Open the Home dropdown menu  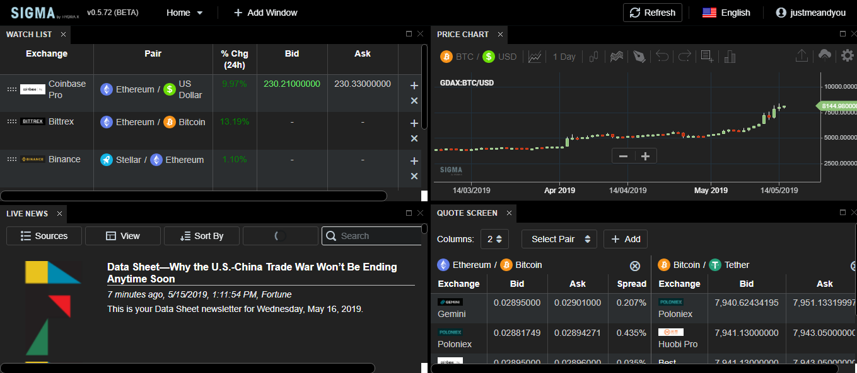(184, 13)
